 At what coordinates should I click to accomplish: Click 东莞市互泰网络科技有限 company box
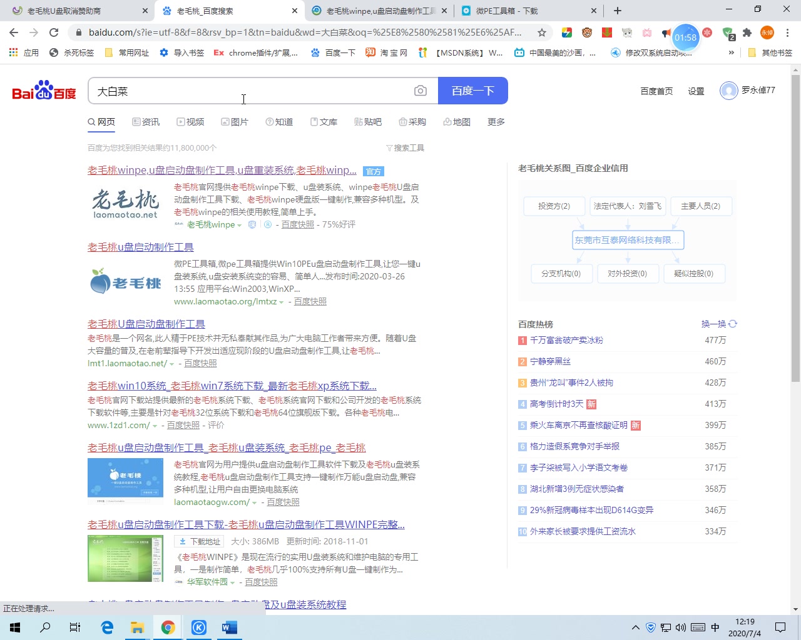point(628,240)
